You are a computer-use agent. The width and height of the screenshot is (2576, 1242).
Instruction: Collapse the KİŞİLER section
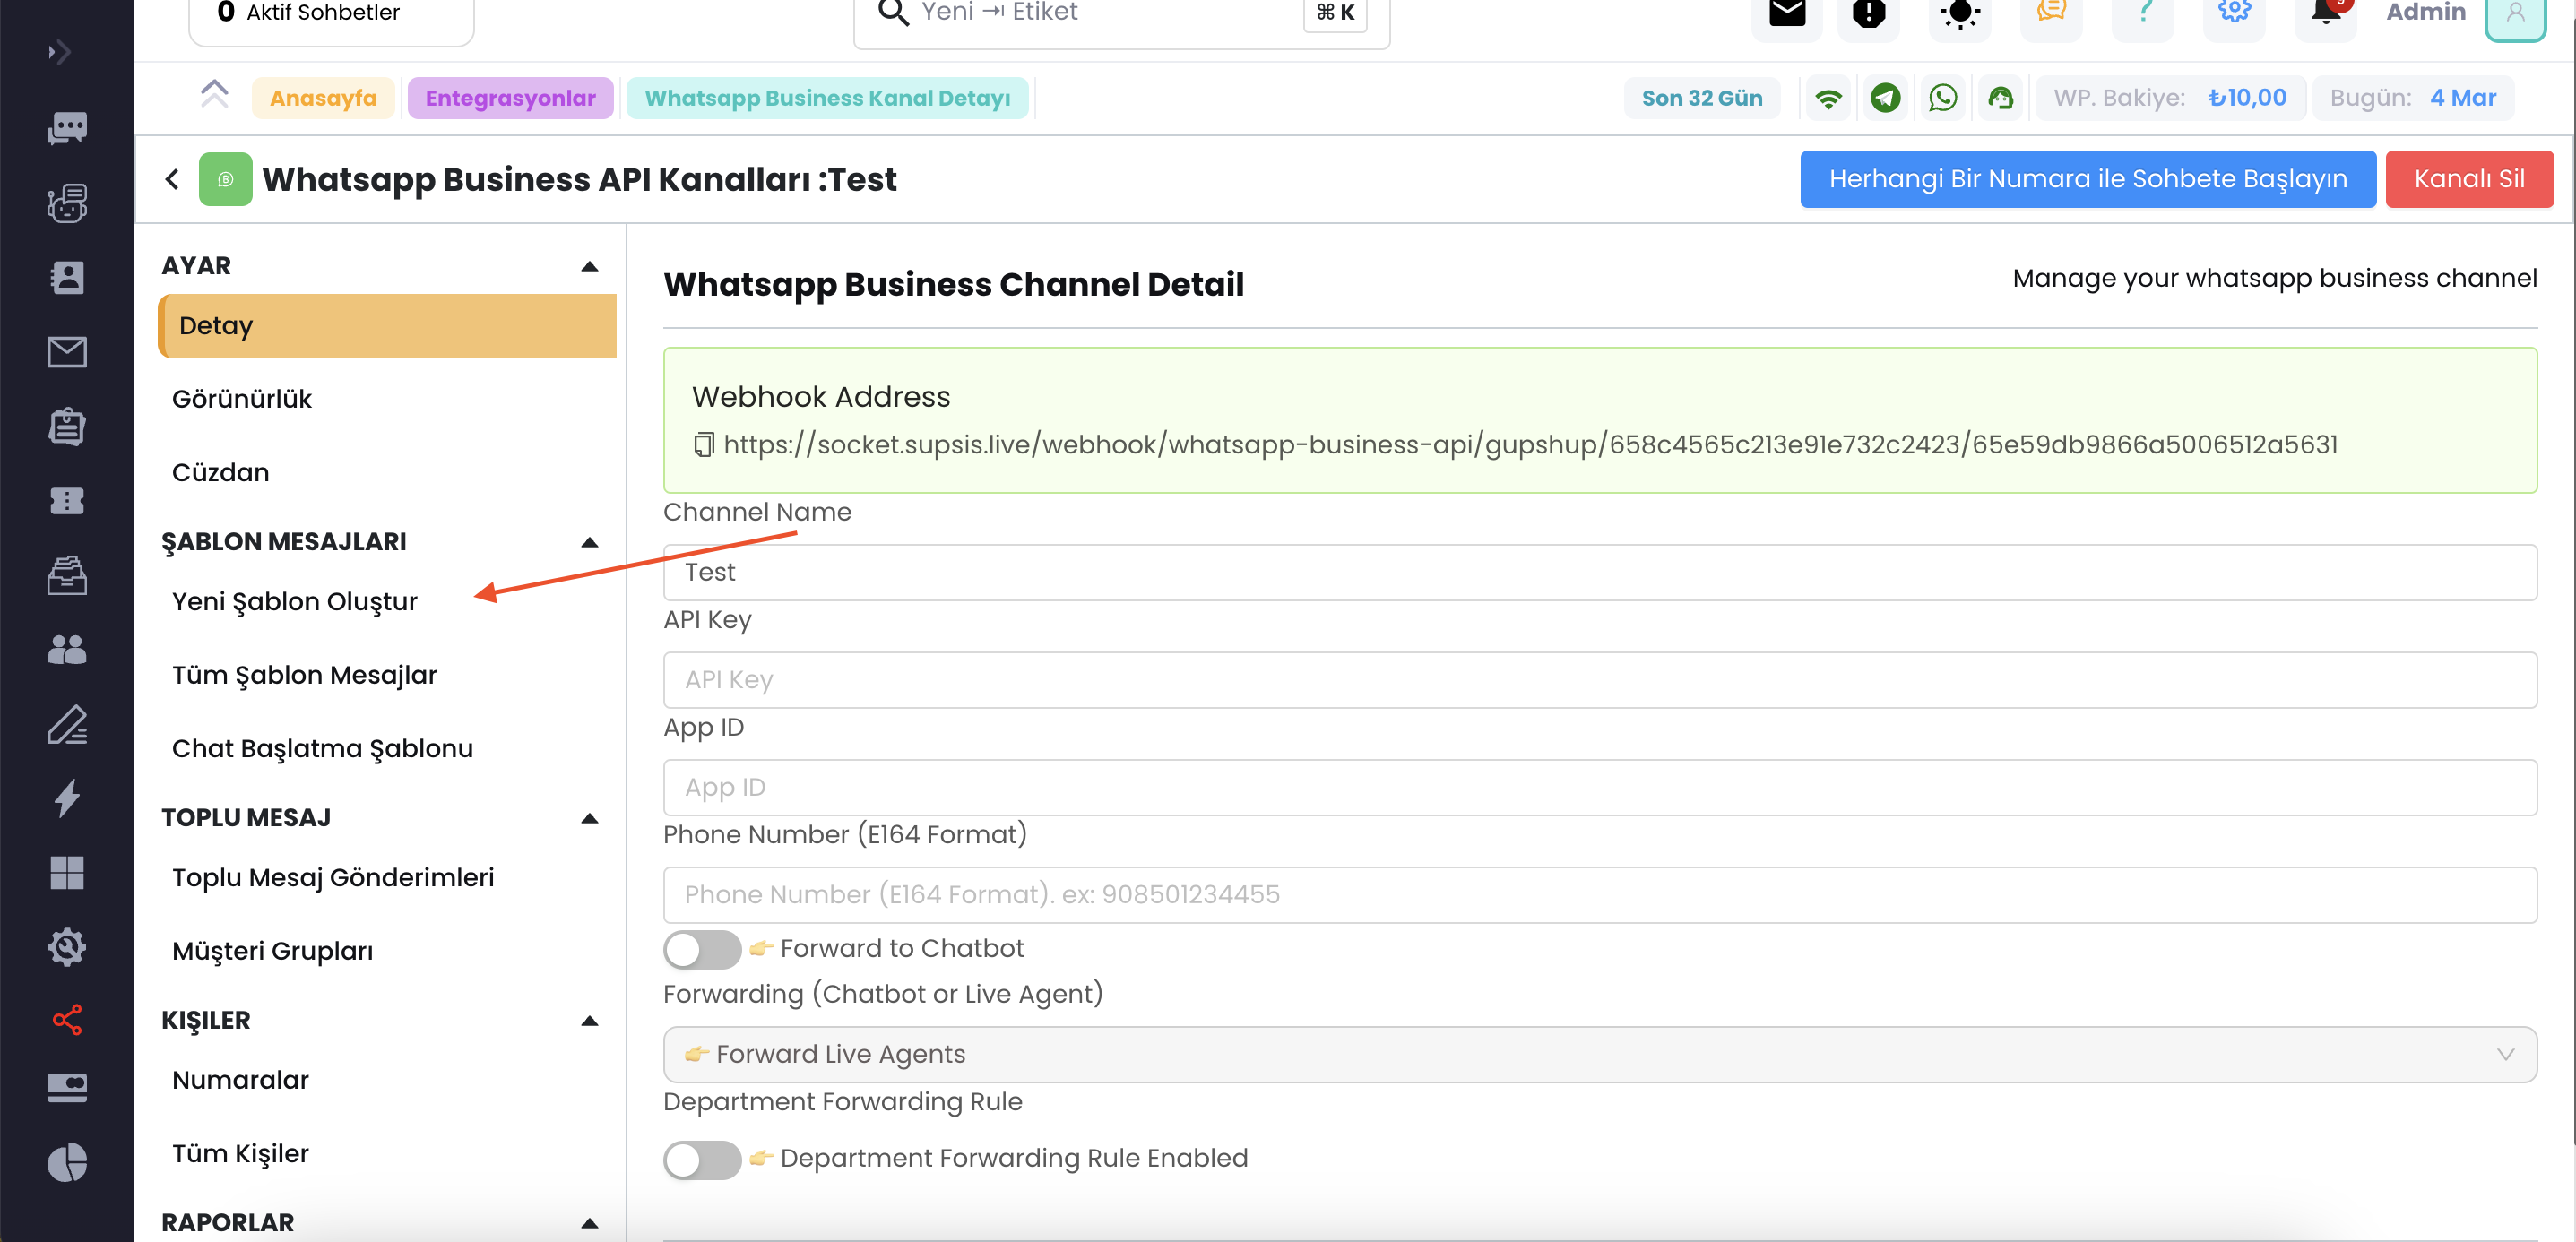click(589, 1021)
